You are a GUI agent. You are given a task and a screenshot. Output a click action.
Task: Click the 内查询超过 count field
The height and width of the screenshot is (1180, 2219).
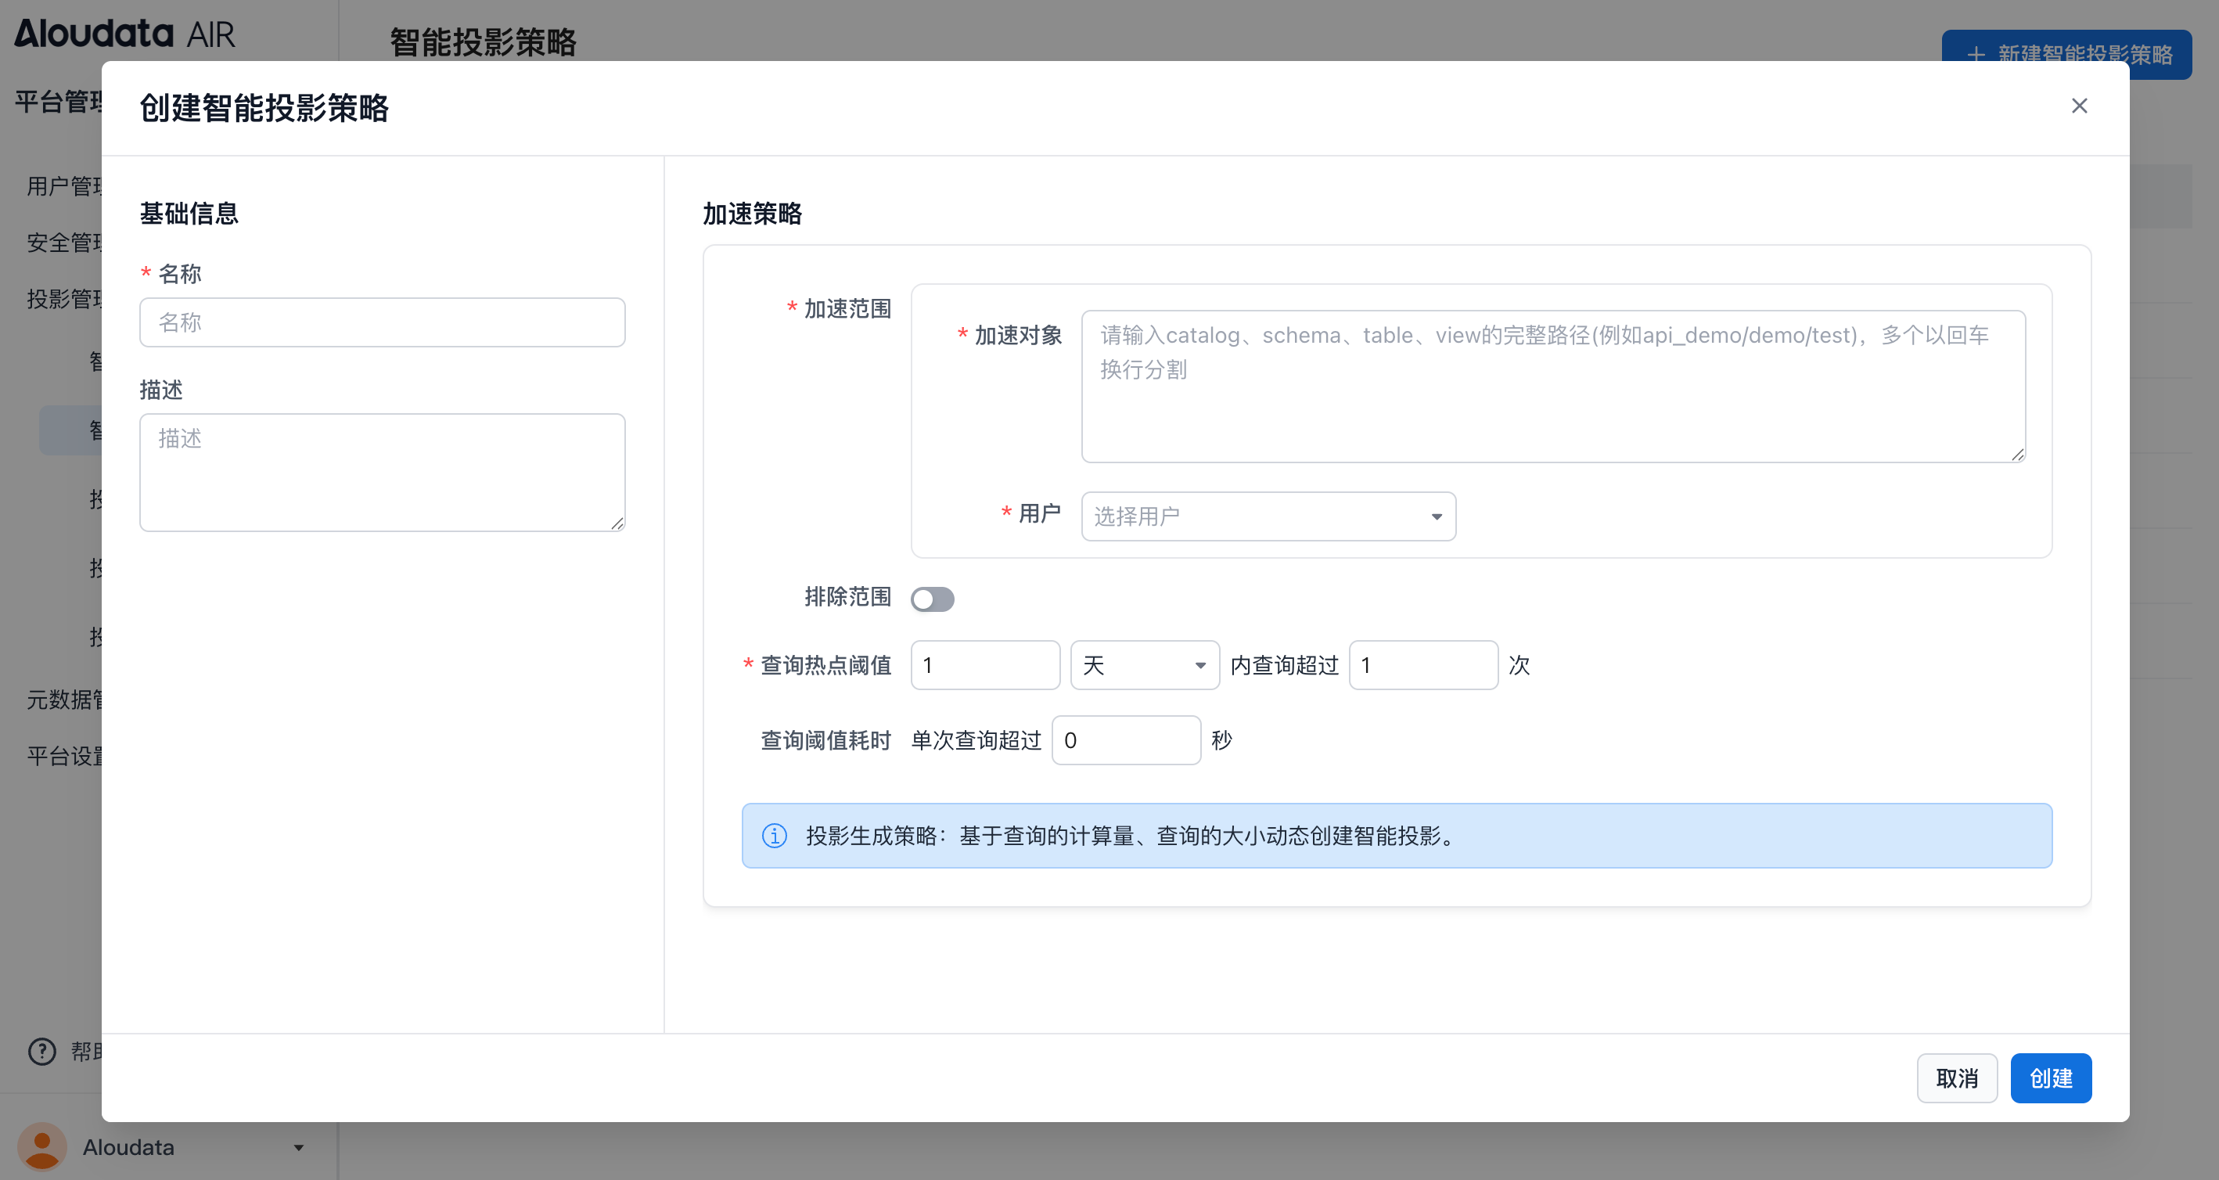click(1422, 665)
